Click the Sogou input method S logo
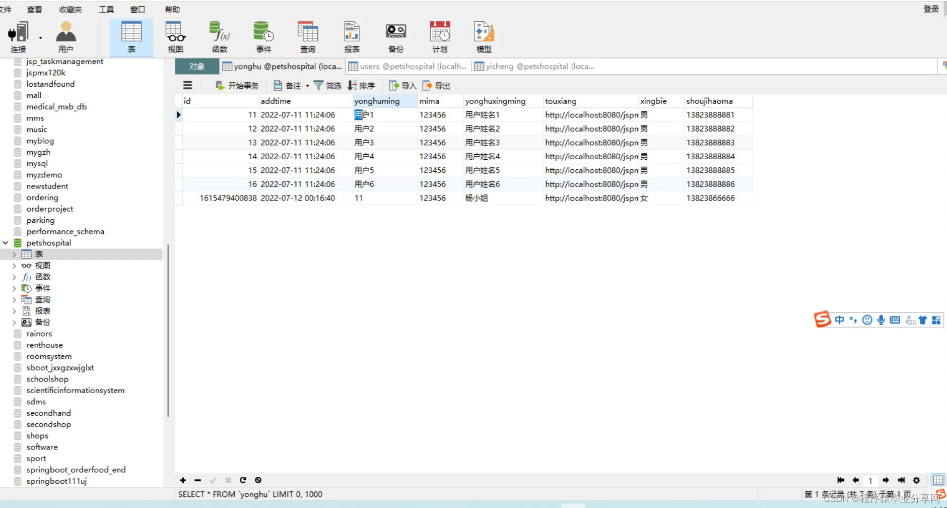The width and height of the screenshot is (947, 508). click(x=822, y=320)
